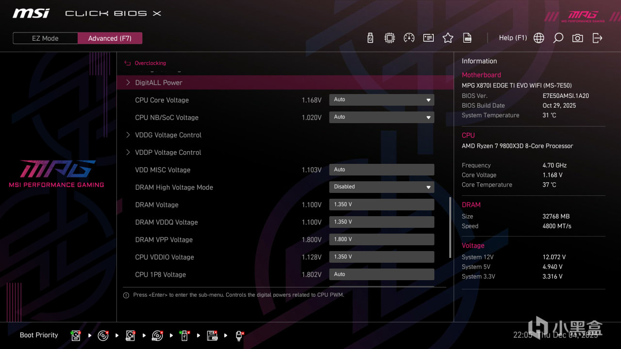Click the System 3.3V value "3.316 V"
621x349 pixels.
[553, 276]
